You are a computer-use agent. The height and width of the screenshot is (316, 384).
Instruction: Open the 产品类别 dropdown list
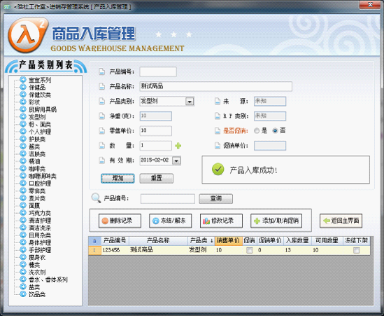pyautogui.click(x=190, y=102)
